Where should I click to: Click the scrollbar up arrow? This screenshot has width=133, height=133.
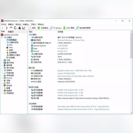[131, 32]
